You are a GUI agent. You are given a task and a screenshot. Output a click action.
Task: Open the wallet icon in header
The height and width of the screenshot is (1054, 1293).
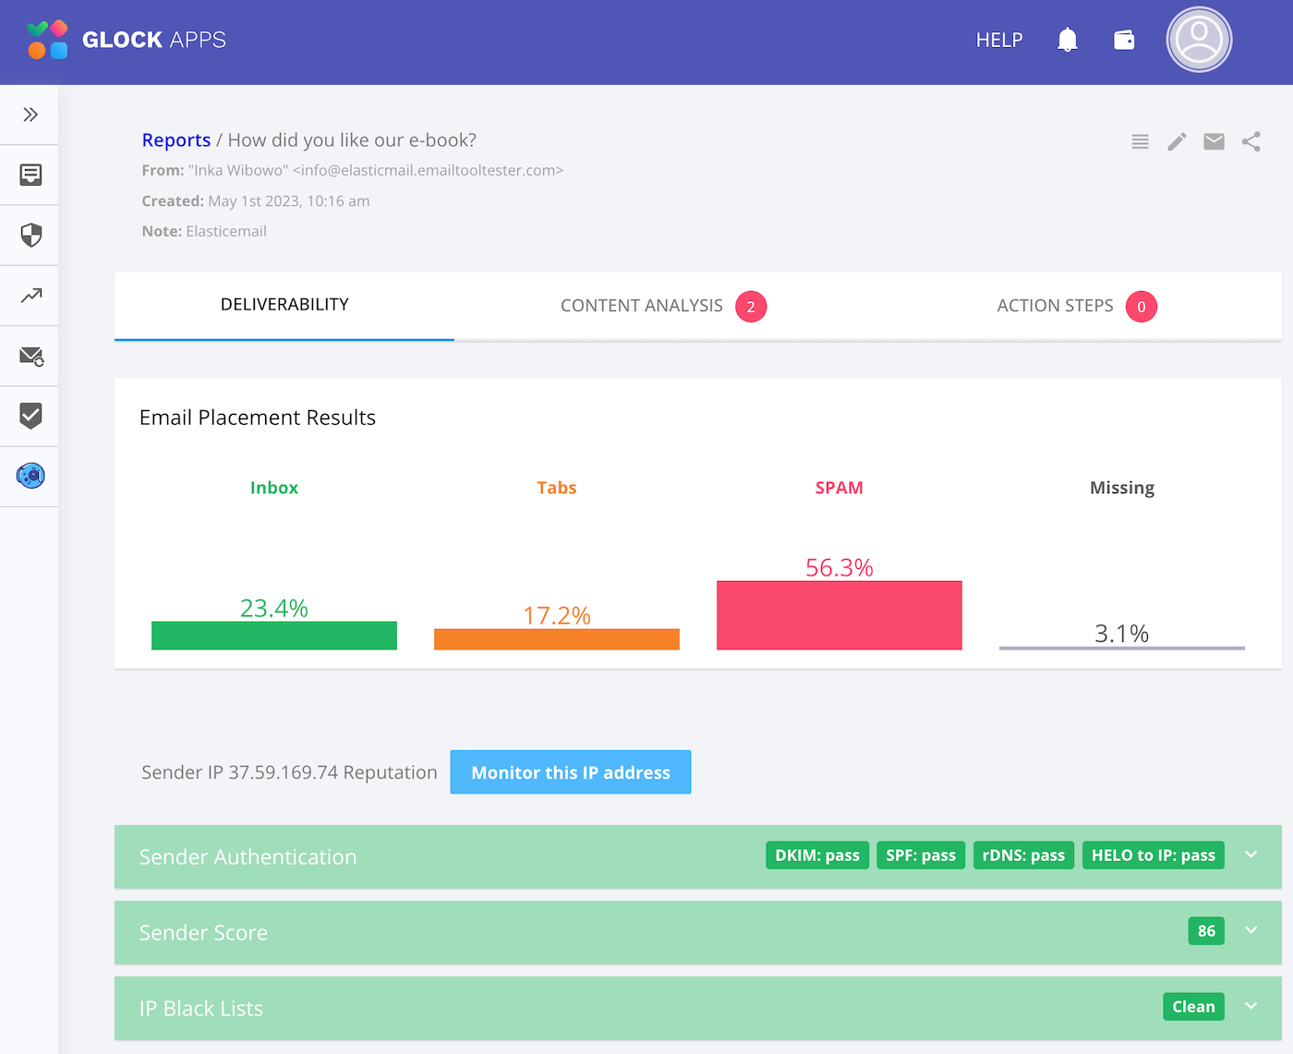(1124, 40)
